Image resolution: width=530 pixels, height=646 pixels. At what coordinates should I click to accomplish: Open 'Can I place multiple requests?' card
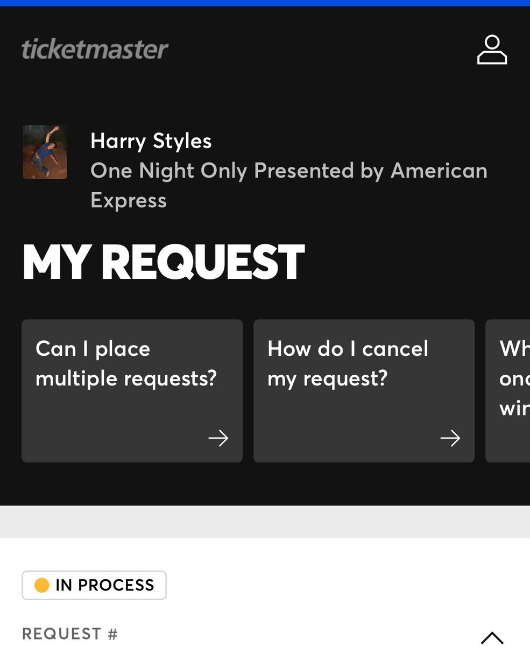[132, 391]
